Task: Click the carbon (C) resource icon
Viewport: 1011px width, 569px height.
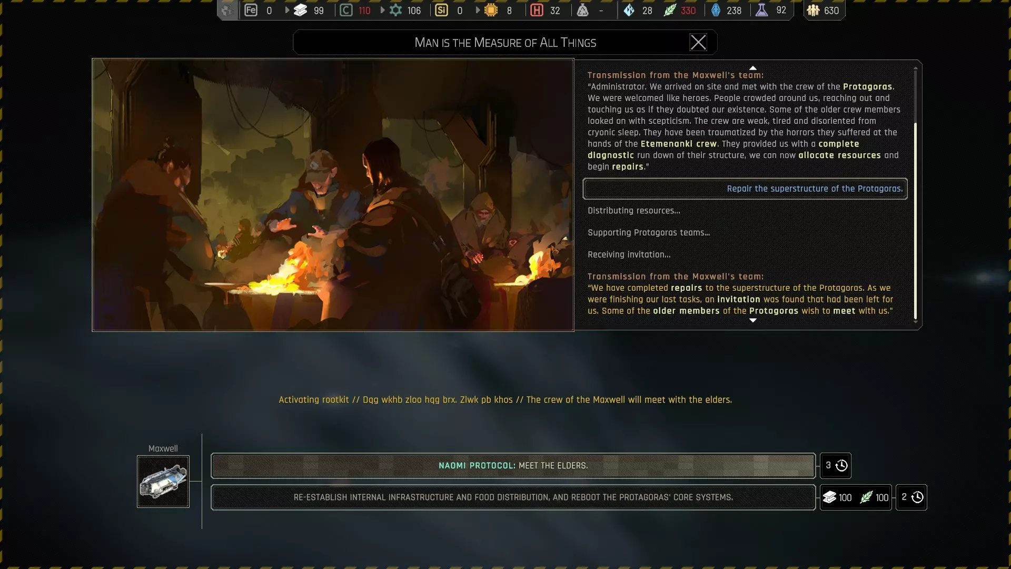Action: [x=346, y=10]
